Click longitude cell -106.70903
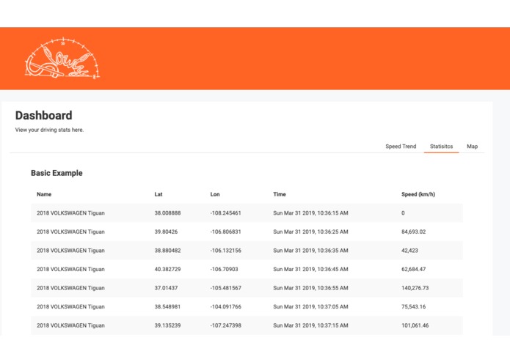Image resolution: width=510 pixels, height=362 pixels. pyautogui.click(x=224, y=269)
